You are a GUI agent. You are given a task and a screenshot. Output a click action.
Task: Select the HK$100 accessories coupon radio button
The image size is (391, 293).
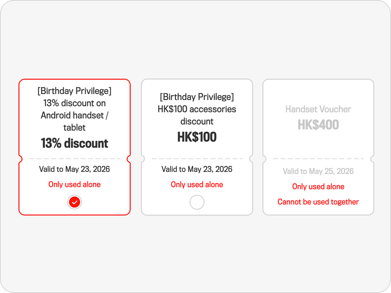point(197,202)
